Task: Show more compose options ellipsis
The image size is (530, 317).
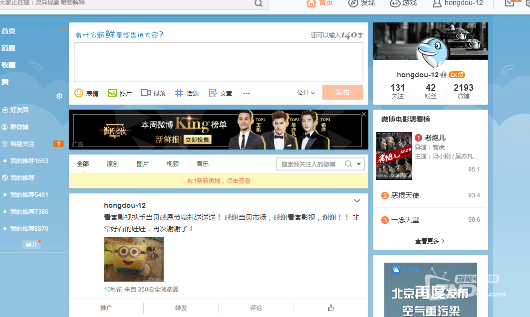Action: [247, 94]
